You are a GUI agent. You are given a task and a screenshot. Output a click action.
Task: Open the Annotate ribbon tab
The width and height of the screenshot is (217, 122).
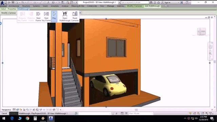pyautogui.click(x=55, y=6)
